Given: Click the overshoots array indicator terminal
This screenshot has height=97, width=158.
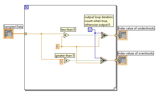Looking at the screenshot, I should tap(122, 60).
